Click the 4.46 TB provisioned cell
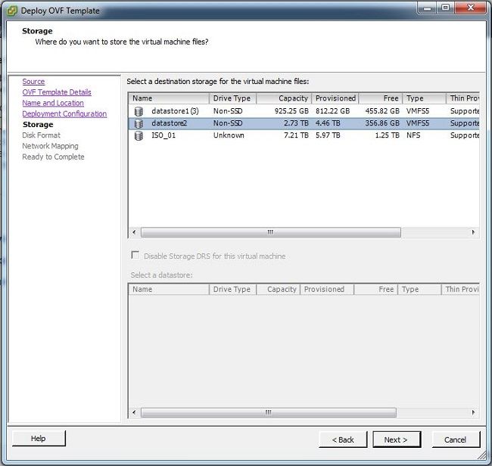Viewport: 492px width, 466px height. coord(328,123)
